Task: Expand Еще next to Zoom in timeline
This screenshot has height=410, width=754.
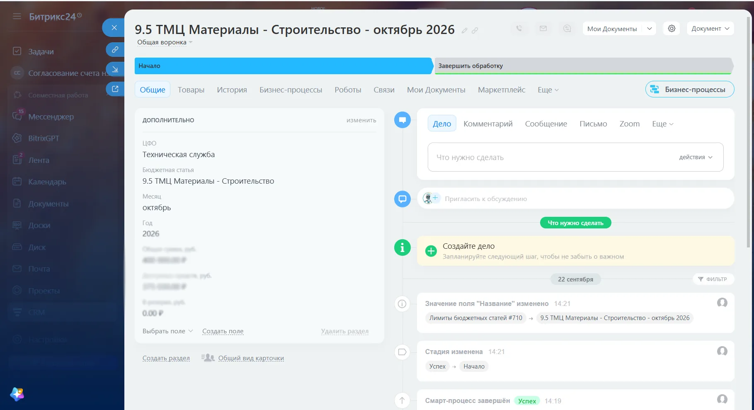Action: coord(662,124)
